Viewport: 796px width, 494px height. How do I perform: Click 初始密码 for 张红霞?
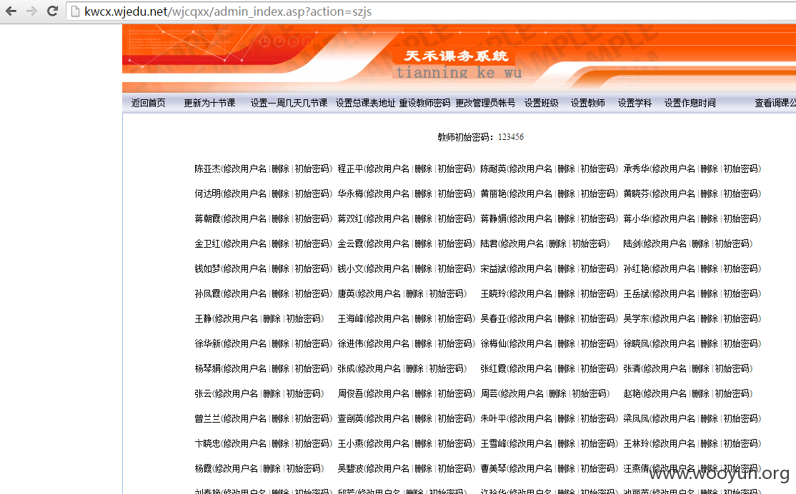tap(597, 368)
